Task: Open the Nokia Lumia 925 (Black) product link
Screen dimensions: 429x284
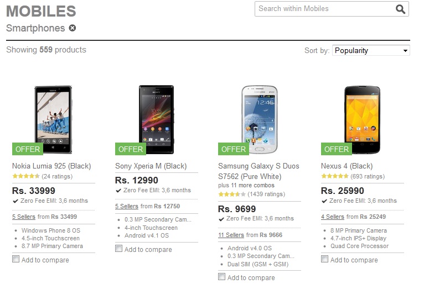Action: 51,166
